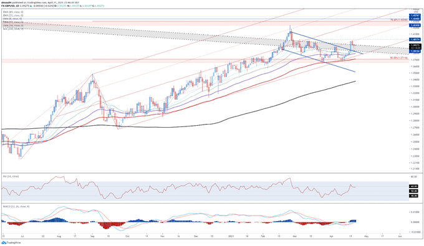
Task: Click the MACD 0.00000 axis value
Action: (415, 222)
